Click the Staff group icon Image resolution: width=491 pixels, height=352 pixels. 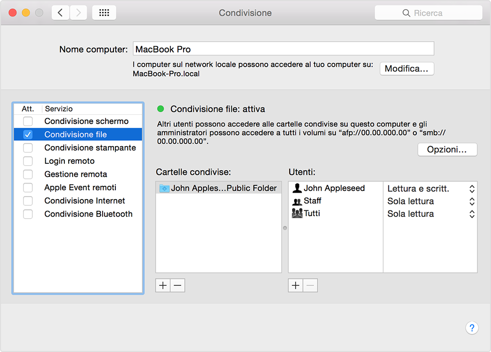[297, 201]
